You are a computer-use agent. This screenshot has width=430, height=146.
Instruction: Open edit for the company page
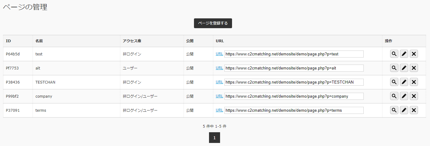click(404, 96)
